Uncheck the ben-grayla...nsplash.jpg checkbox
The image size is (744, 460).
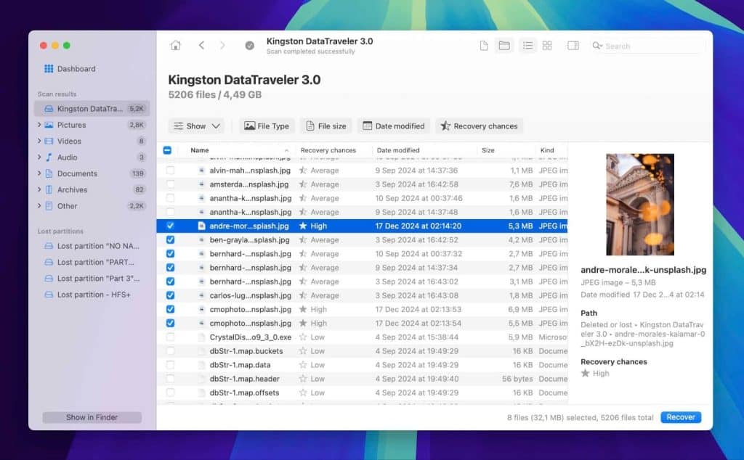pos(170,240)
